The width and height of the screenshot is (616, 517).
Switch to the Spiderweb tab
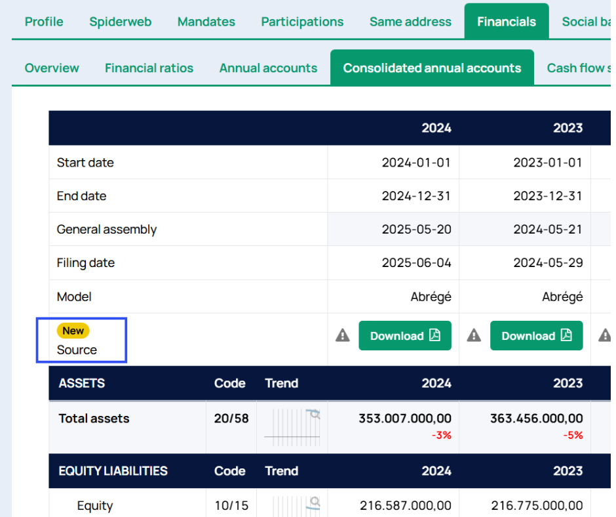[x=120, y=22]
